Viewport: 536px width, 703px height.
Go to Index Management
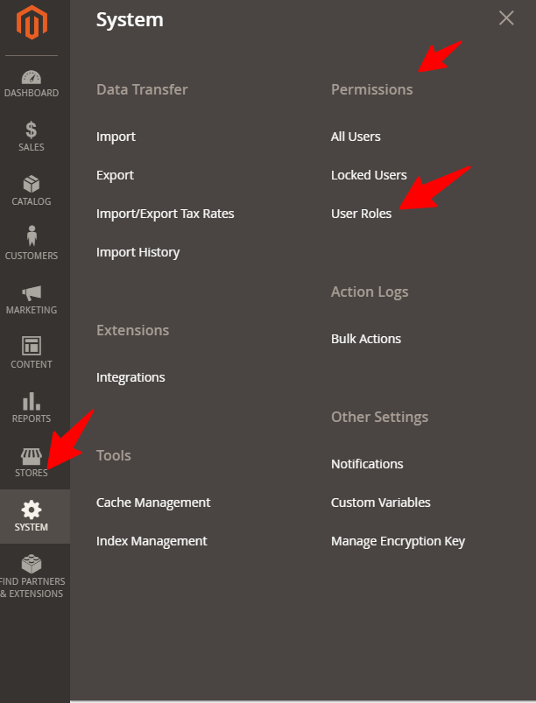pyautogui.click(x=152, y=541)
